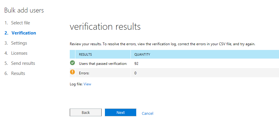Click the green checkmark passed-verification icon
Image resolution: width=279 pixels, height=124 pixels.
point(72,63)
